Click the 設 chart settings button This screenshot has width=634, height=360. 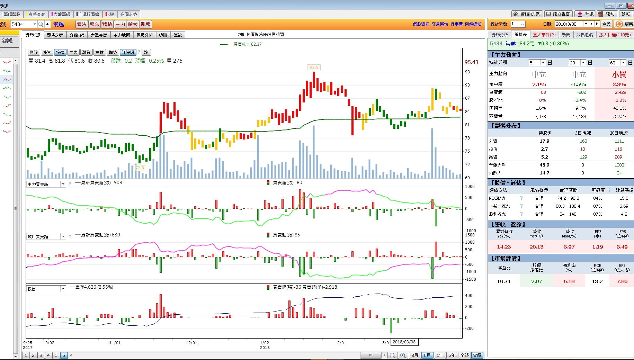click(146, 52)
